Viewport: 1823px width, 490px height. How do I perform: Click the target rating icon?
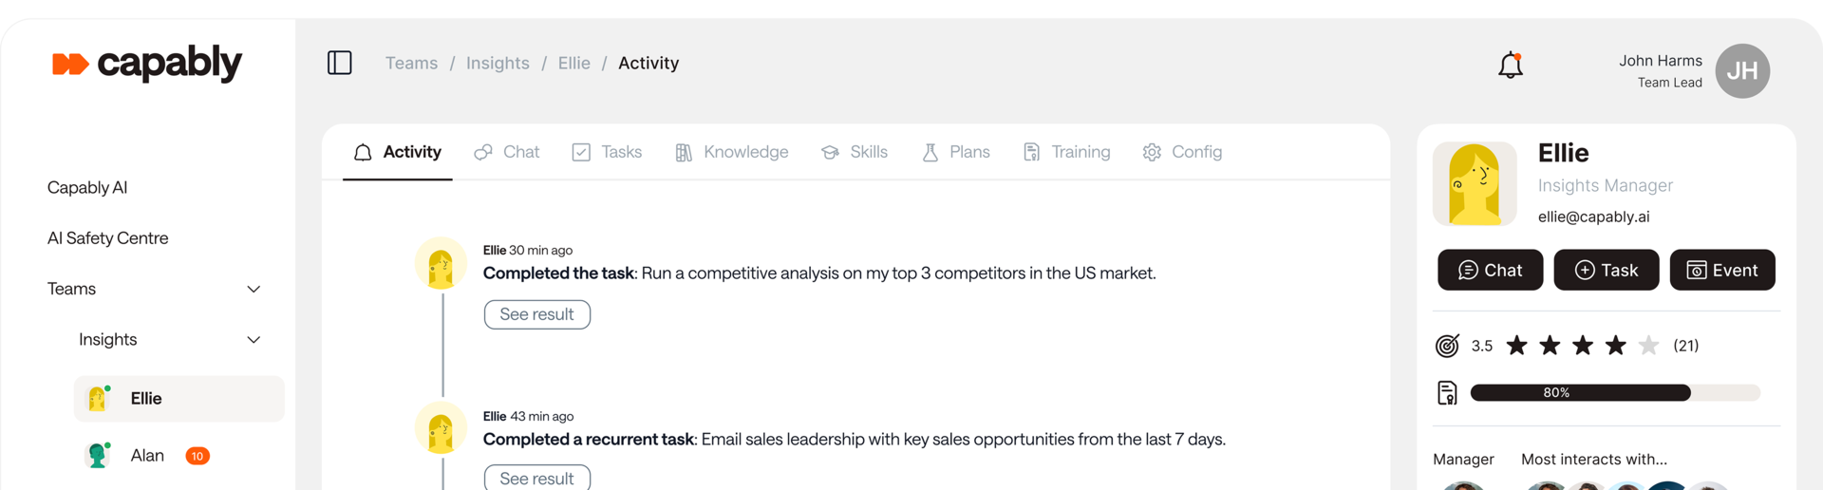click(x=1447, y=346)
